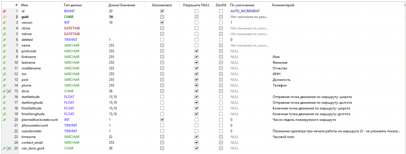
Task: Open the data type dropdown for deleted (TINYINT)
Action: [71, 40]
